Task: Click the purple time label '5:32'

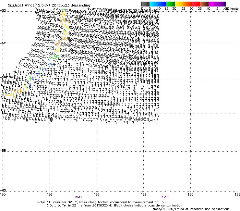Action: coord(165,197)
